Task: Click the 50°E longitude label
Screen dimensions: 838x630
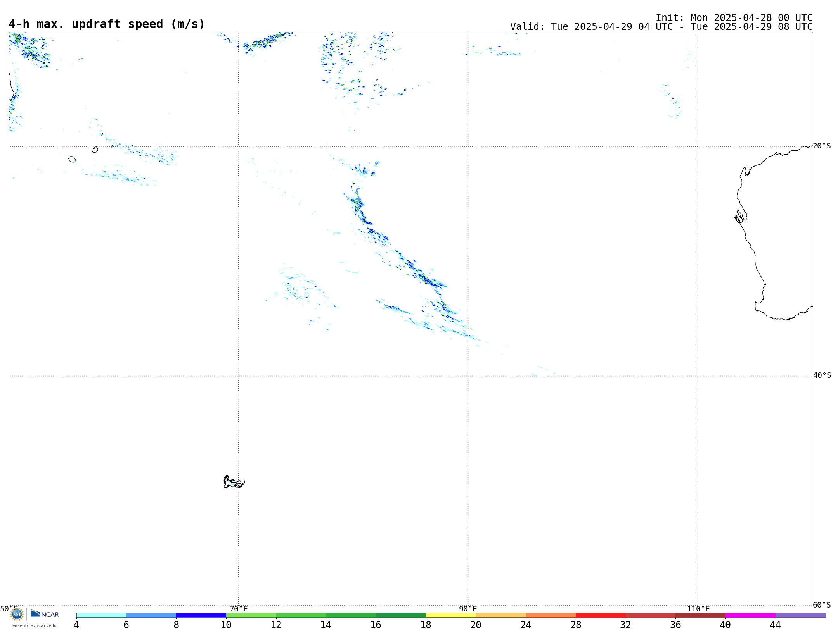Action: pyautogui.click(x=9, y=609)
